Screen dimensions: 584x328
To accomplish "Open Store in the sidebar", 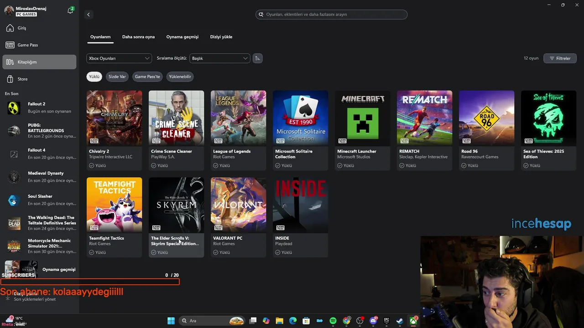I will tap(39, 79).
